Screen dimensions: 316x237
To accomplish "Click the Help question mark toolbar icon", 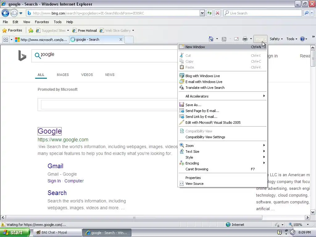I will click(302, 39).
